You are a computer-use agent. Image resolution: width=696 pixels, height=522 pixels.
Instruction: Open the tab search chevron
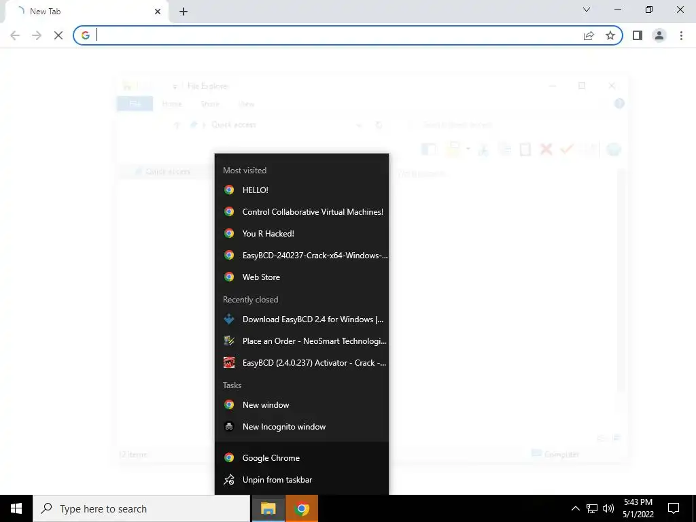(x=587, y=10)
